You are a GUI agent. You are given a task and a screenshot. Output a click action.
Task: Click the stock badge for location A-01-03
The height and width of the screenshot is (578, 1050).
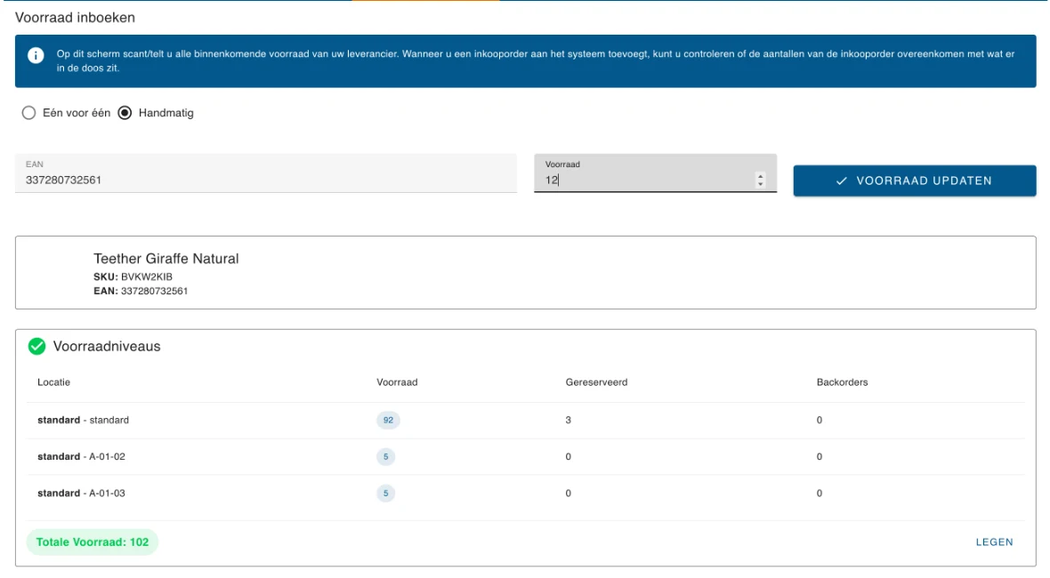(385, 493)
